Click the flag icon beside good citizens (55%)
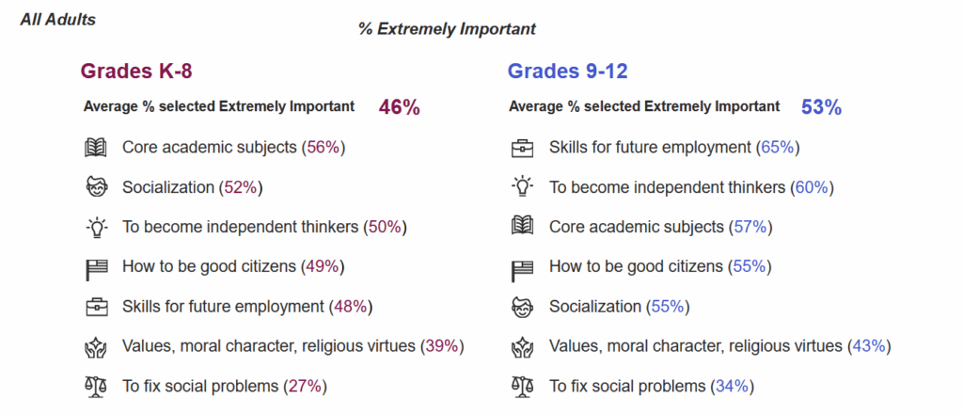Screen dimensions: 963x414 (521, 267)
